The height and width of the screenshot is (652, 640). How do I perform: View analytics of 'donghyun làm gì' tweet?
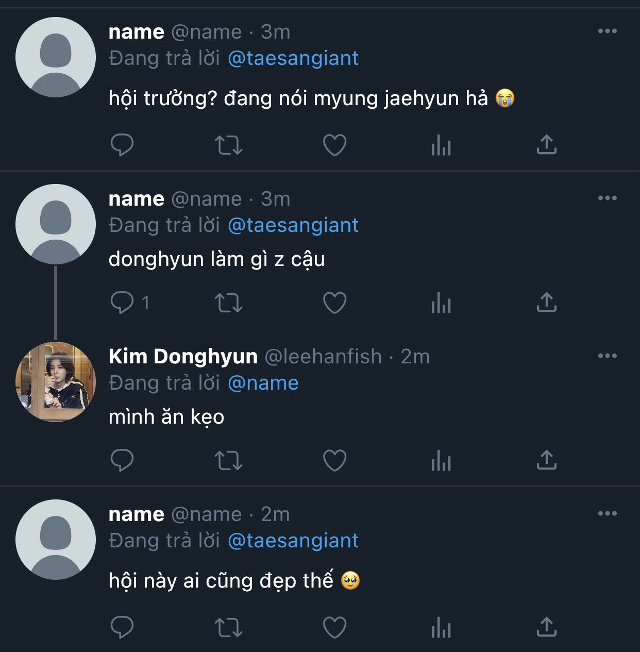[441, 303]
